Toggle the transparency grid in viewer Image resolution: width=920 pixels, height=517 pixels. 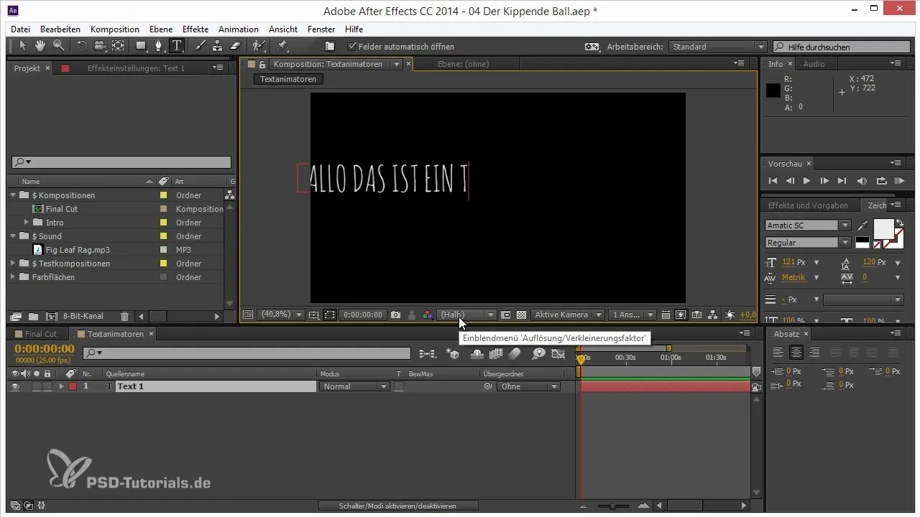[521, 315]
